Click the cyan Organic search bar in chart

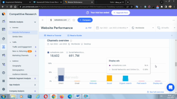coord(125,78)
